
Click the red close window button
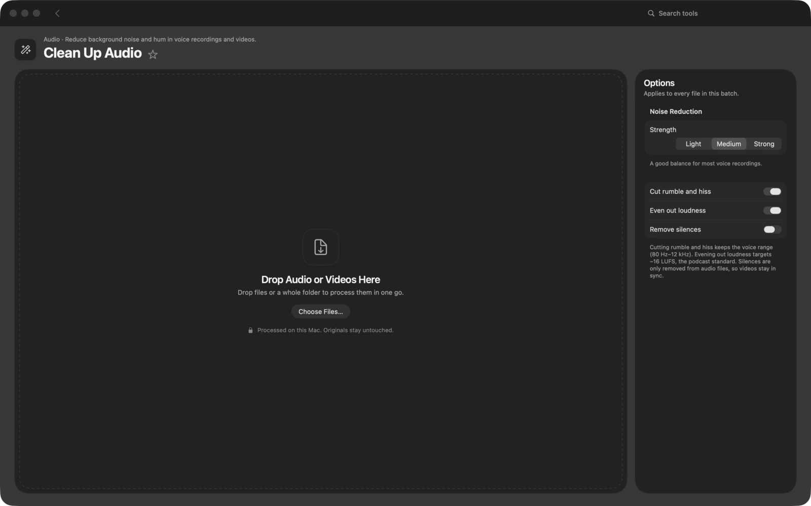pos(13,13)
